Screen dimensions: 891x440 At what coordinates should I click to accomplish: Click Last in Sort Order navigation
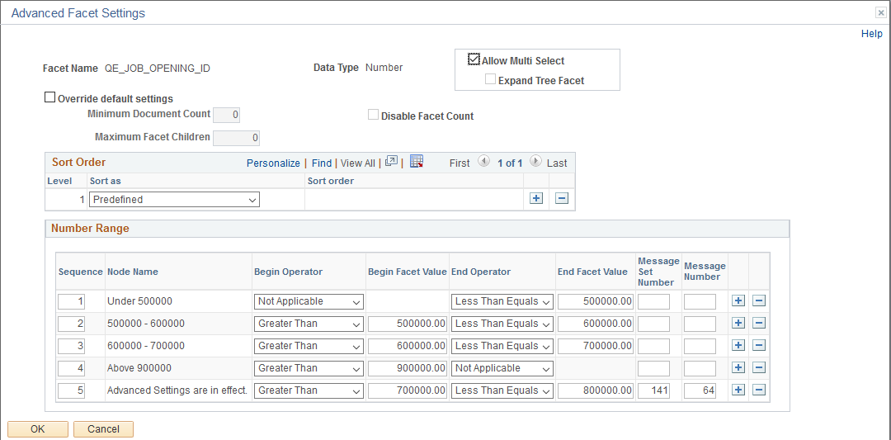(557, 163)
